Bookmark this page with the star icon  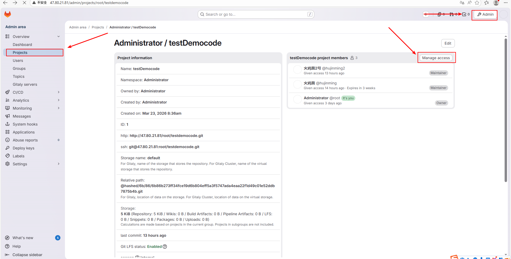[x=477, y=3]
